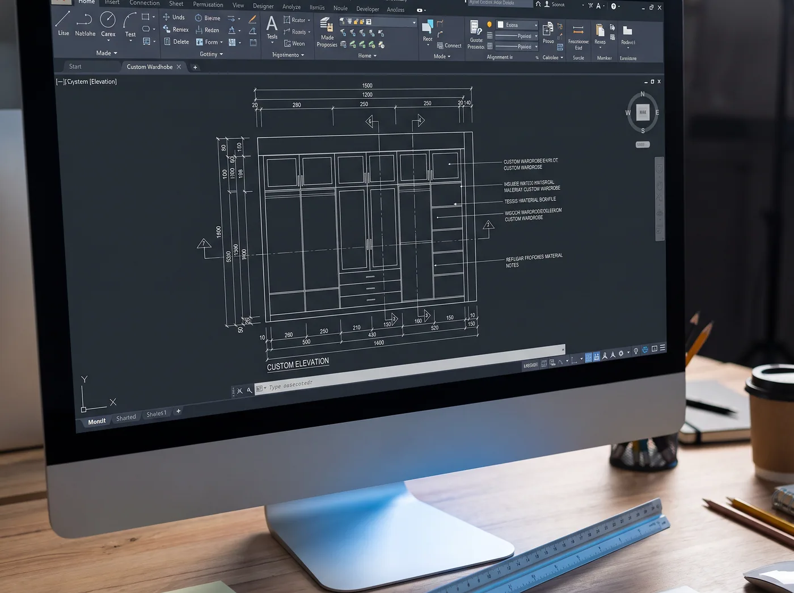Select the Mondlt model tab

[96, 422]
